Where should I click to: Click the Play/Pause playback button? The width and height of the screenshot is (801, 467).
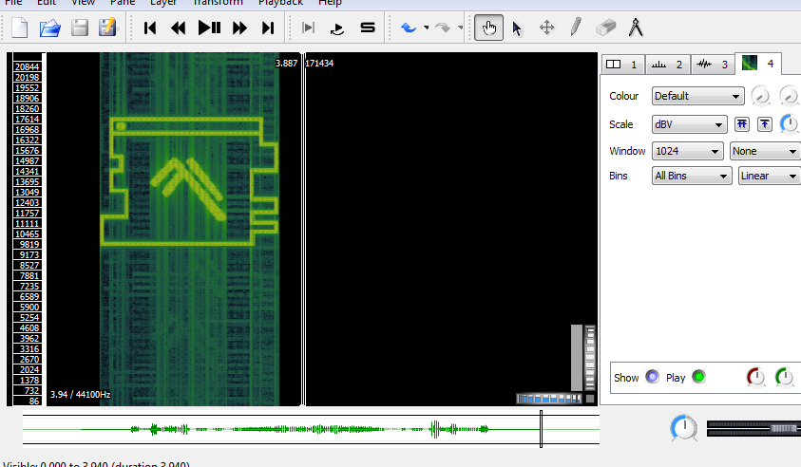pos(209,28)
